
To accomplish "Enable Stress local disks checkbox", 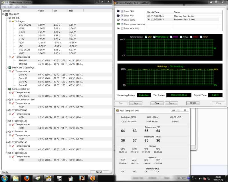I will point(122,29).
